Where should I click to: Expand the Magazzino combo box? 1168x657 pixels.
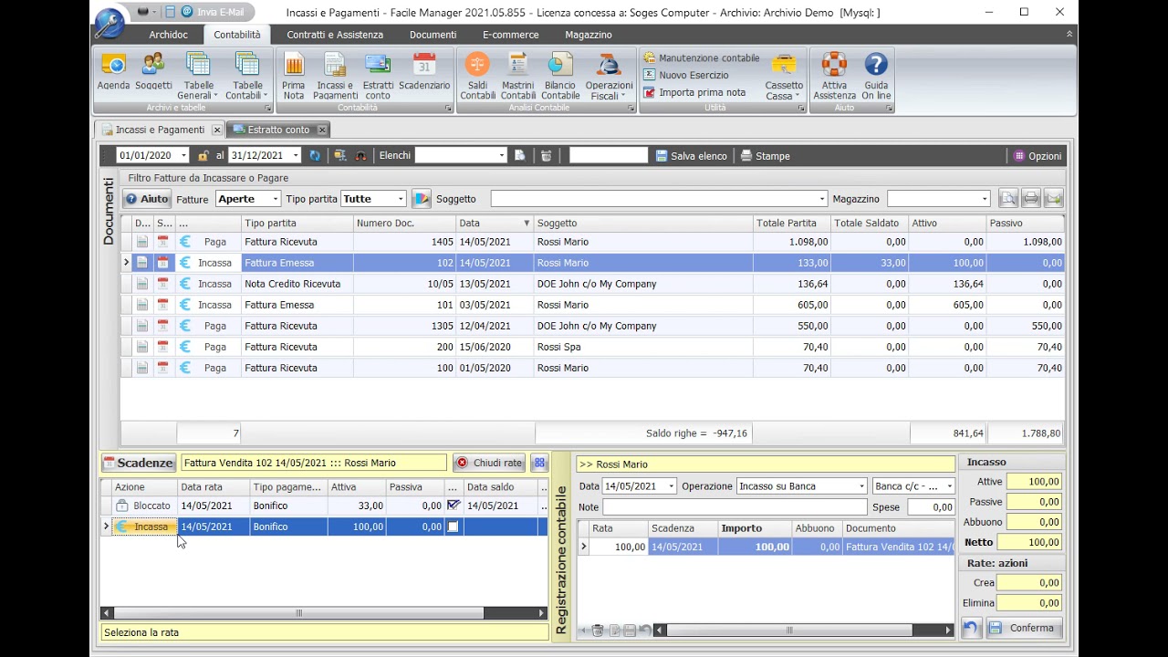click(985, 199)
